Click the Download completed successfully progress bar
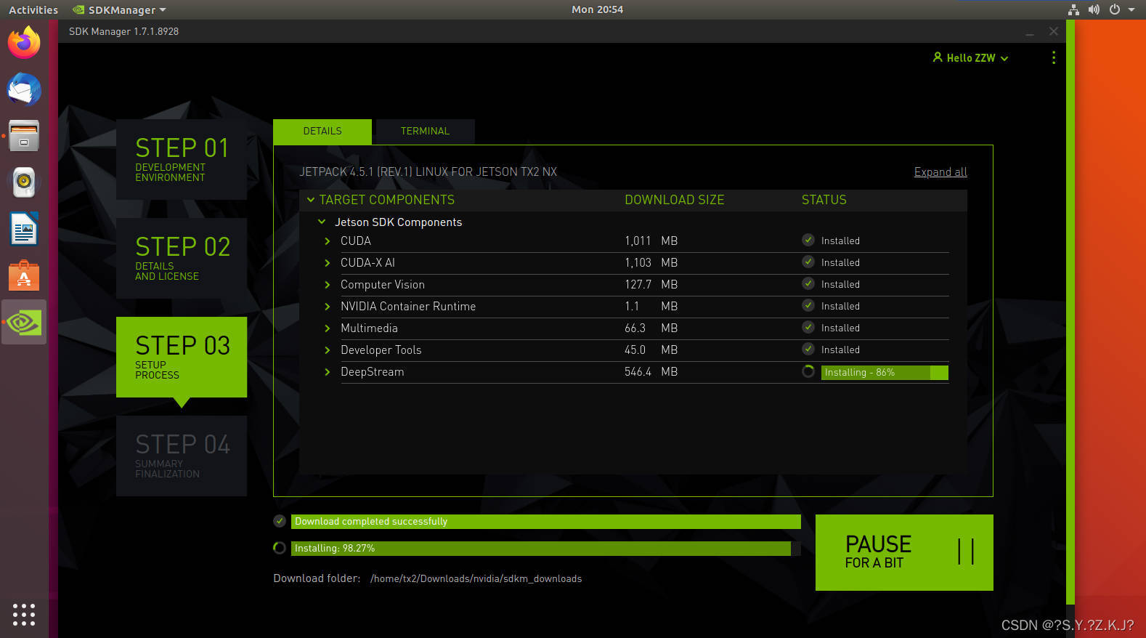Screen dimensions: 1146x638 (x=546, y=522)
